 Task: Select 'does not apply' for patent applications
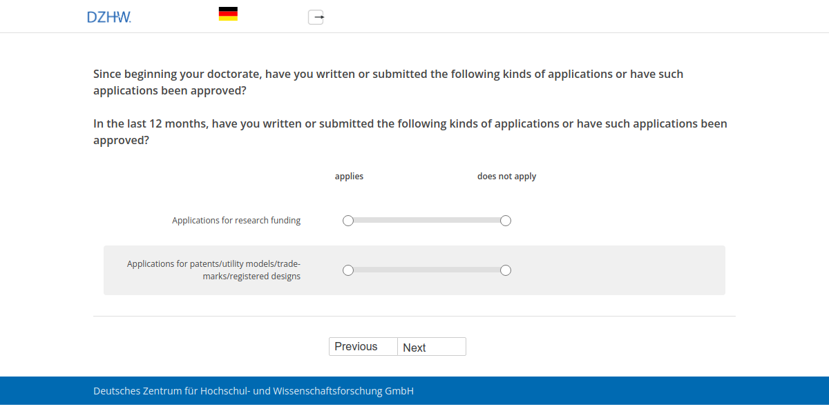pos(506,270)
